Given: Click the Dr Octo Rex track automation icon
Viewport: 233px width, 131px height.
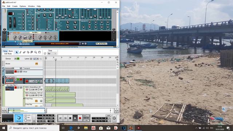Looking at the screenshot, I should pos(21,88).
